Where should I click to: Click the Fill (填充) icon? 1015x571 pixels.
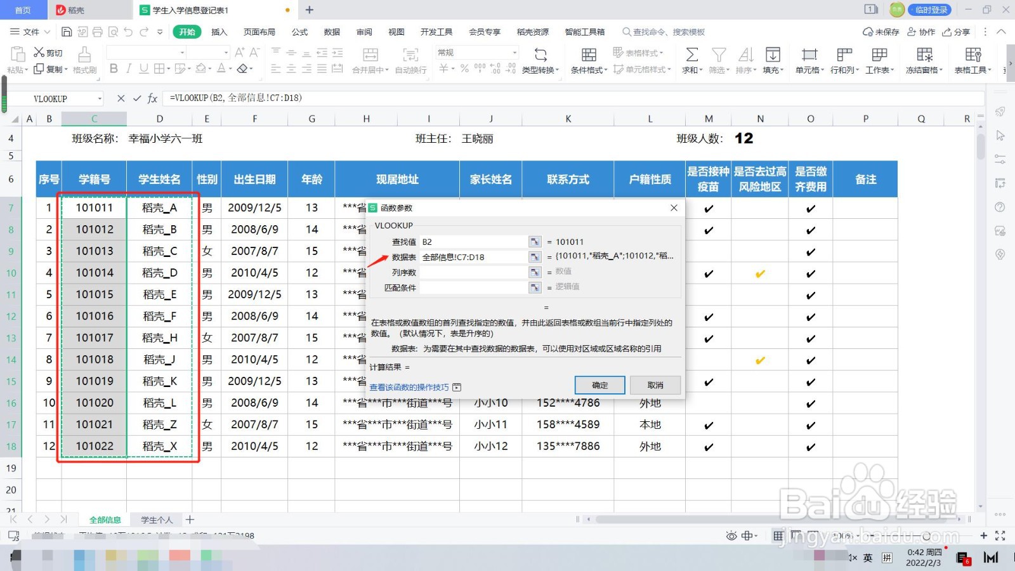(x=773, y=55)
